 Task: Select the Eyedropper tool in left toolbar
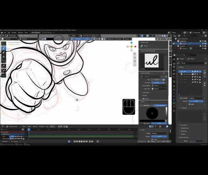(4, 71)
